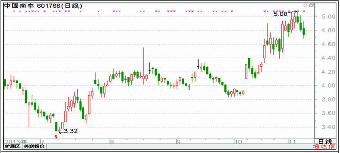Click the tall red candle spiking above 4.40
The image size is (340, 153).
(144, 66)
